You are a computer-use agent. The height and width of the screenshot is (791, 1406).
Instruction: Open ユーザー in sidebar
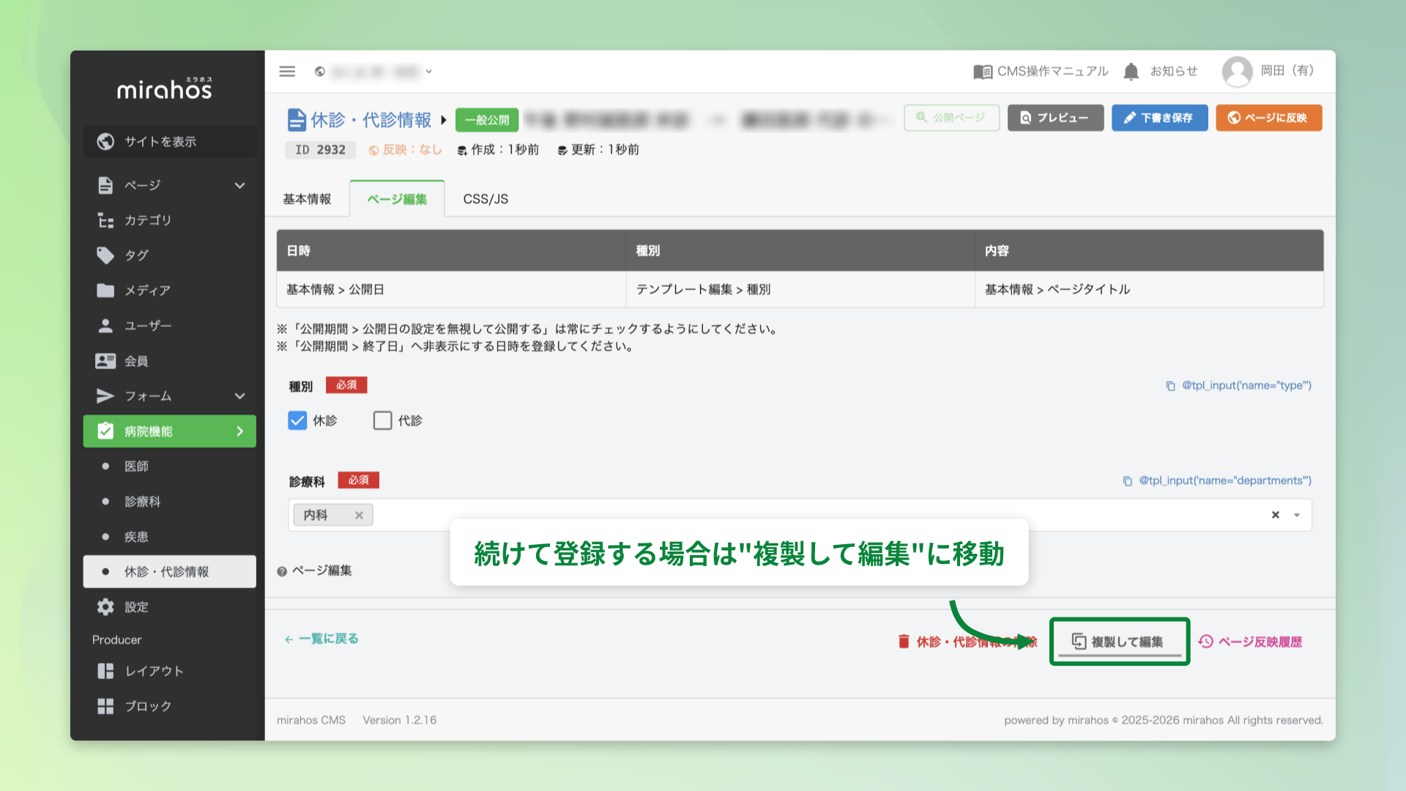click(170, 326)
